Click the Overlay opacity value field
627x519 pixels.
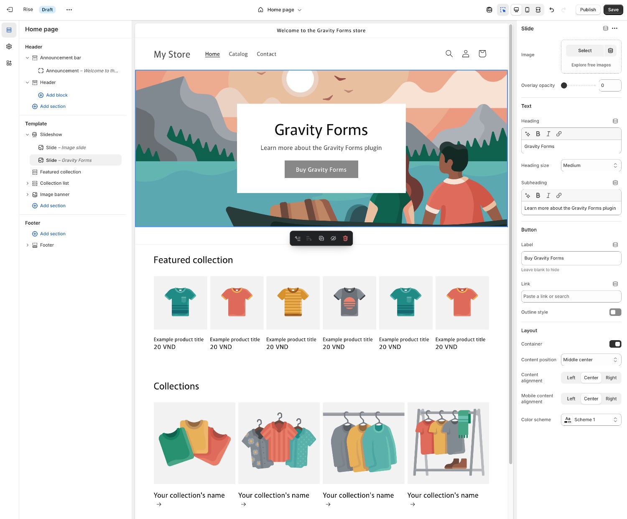610,85
